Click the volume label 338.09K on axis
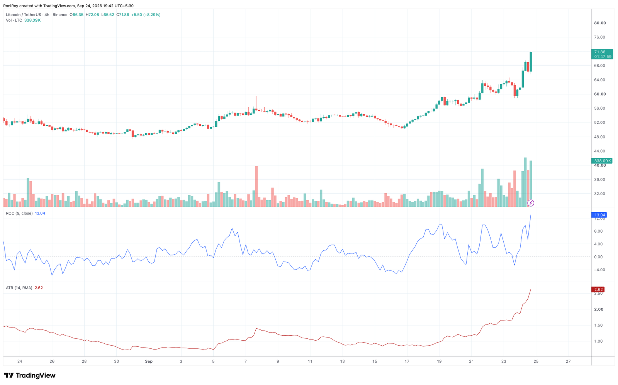 602,160
